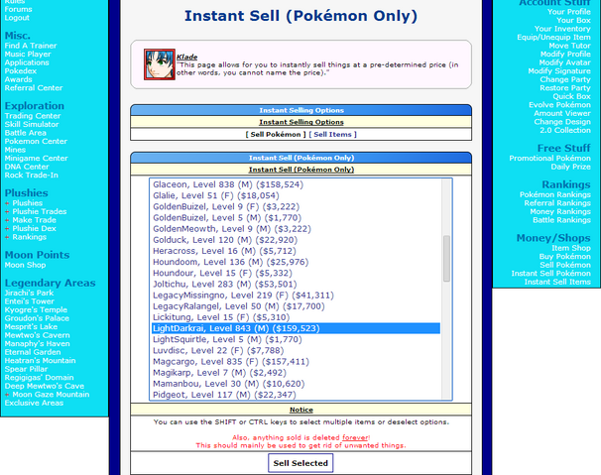Open the Sell Items option link
Image resolution: width=601 pixels, height=475 pixels.
coord(332,134)
